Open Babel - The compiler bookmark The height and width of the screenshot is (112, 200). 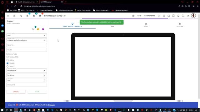coord(83,10)
